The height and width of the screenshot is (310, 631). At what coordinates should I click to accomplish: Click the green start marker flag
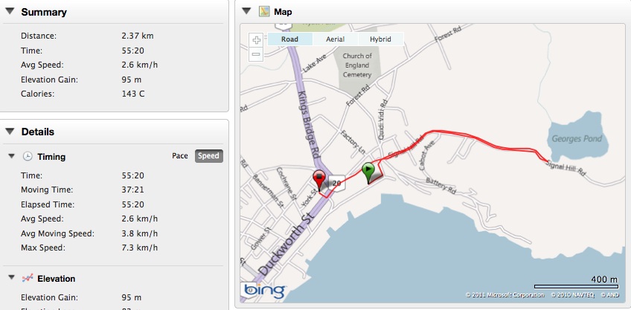click(369, 172)
